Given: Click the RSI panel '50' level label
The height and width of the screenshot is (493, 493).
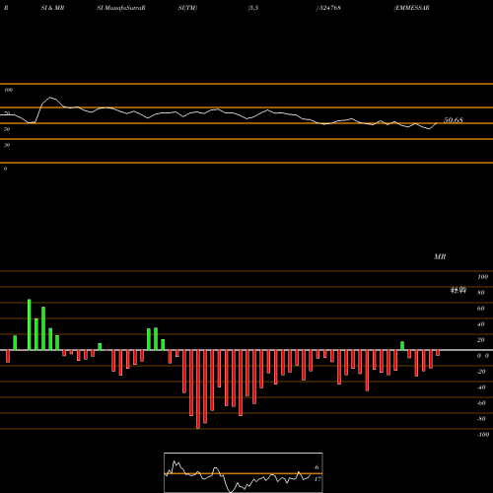Looking at the screenshot, I should pyautogui.click(x=7, y=129).
